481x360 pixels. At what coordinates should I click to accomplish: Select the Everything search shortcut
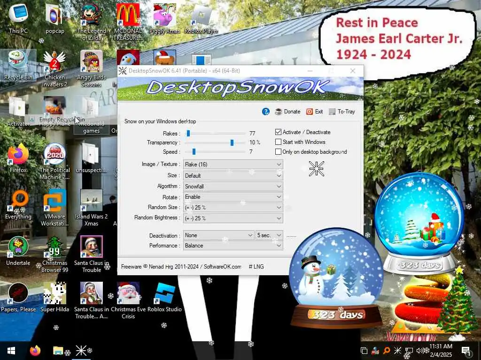point(18,205)
